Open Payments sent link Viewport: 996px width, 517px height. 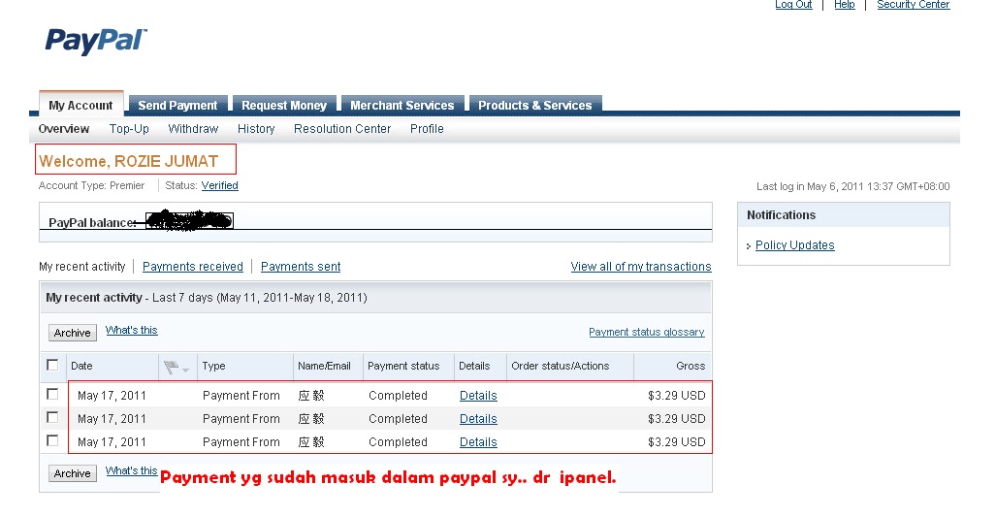click(x=301, y=267)
